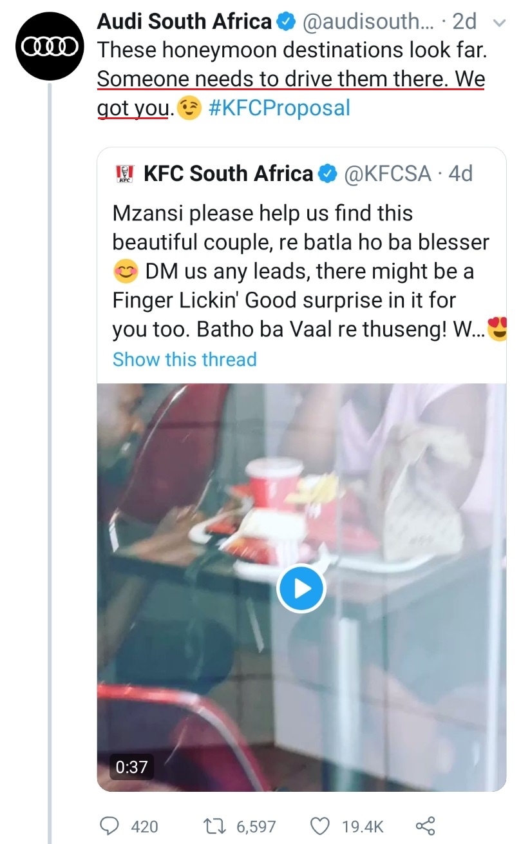Open the @KFCSA handle
Screen dimensions: 521x844
[388, 174]
